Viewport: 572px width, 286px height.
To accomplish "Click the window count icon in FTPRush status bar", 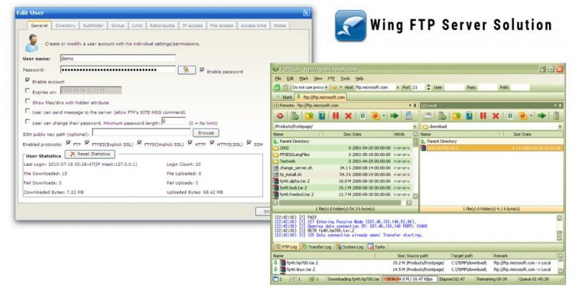I will [275, 279].
